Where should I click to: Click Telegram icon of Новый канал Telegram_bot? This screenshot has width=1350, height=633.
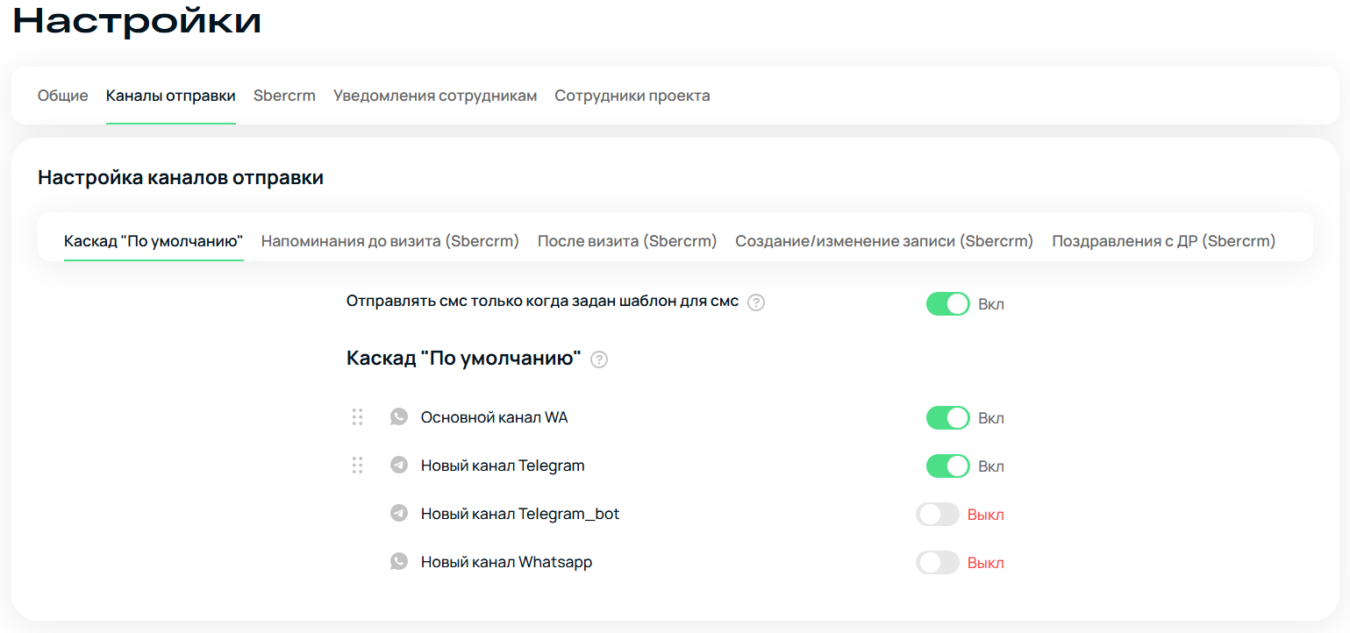click(399, 514)
